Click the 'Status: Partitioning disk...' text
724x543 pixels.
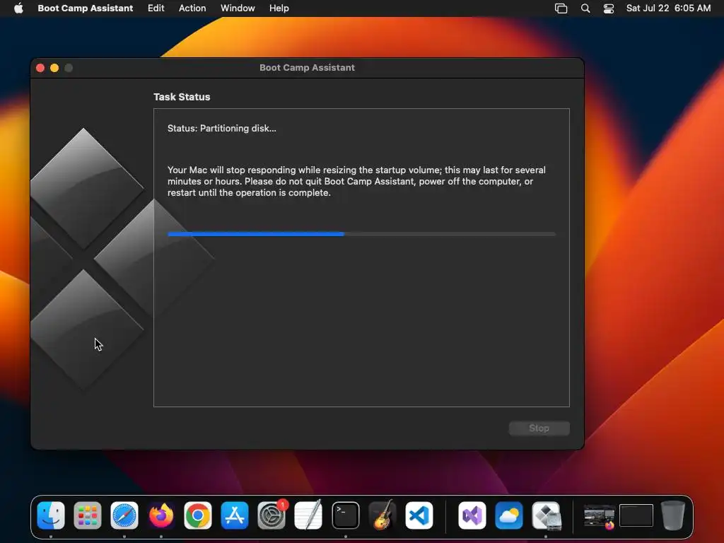(x=221, y=129)
